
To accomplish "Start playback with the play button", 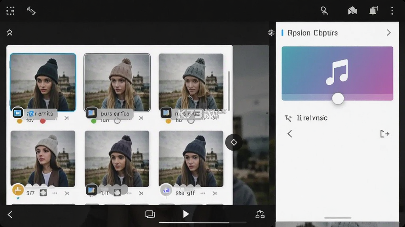I will 186,214.
